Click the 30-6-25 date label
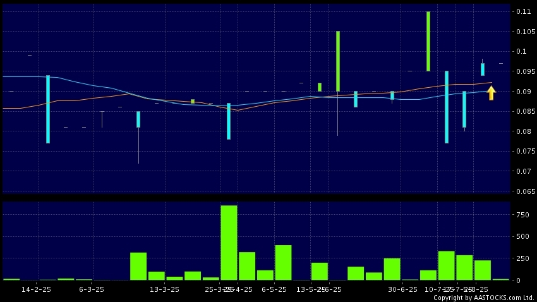Viewport: 537px width, 302px height. [x=403, y=289]
